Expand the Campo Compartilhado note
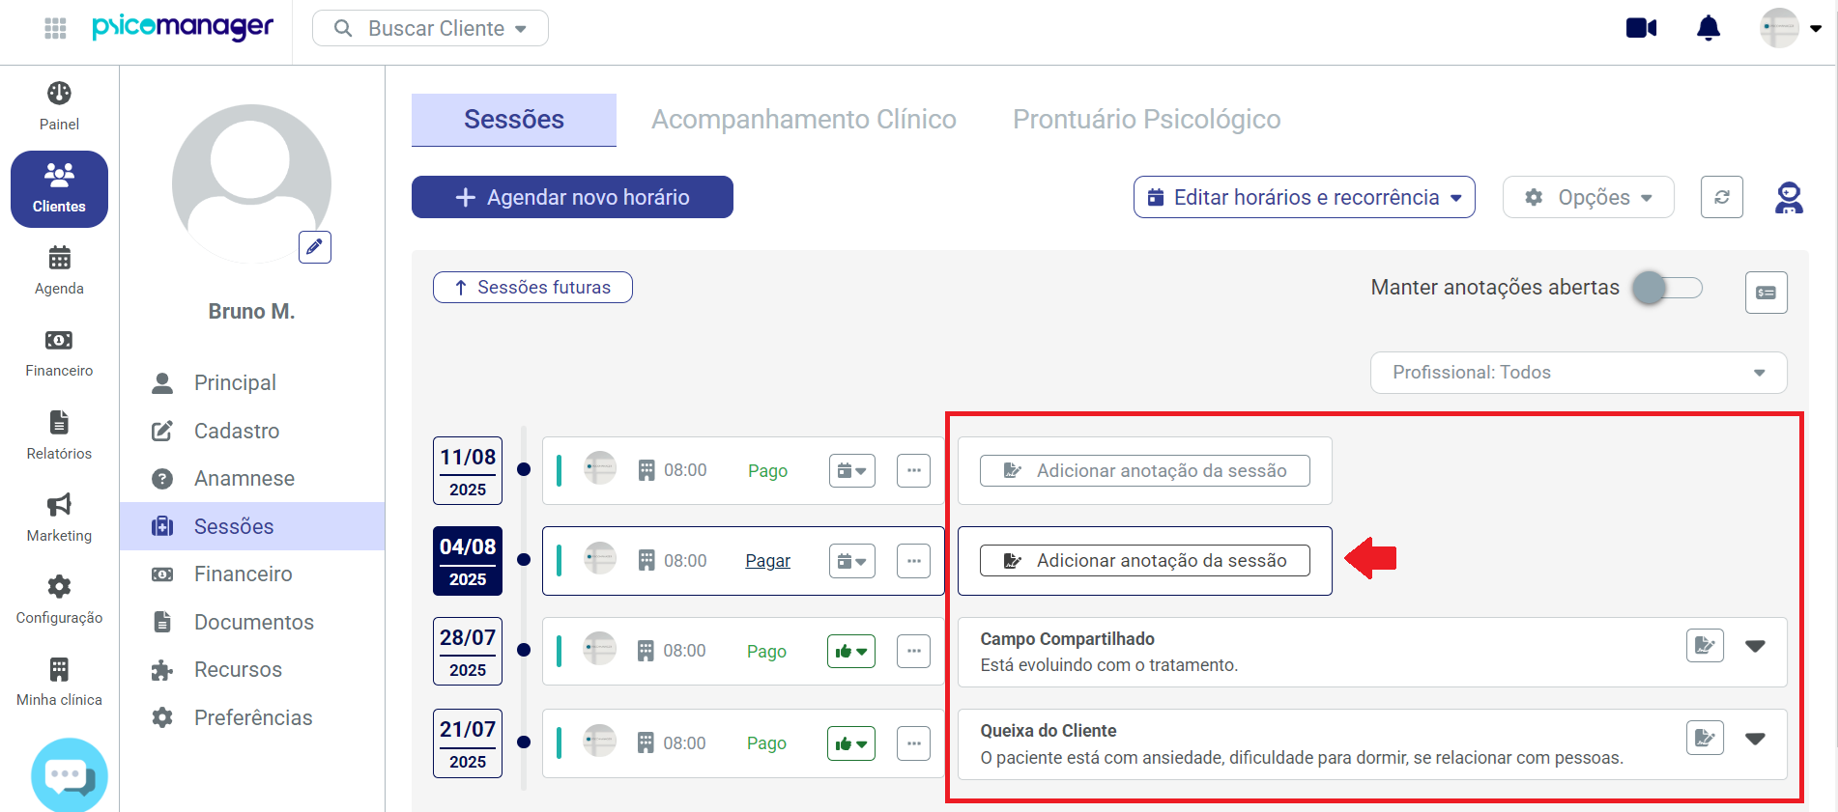This screenshot has width=1838, height=812. click(x=1756, y=646)
